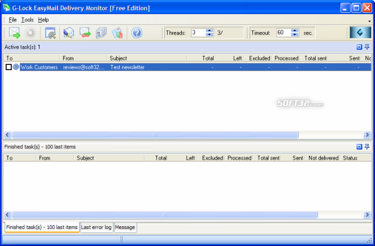The image size is (375, 246).
Task: Sort active tasks by To column
Action: point(32,58)
